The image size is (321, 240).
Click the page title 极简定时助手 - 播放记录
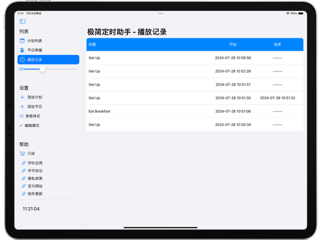pos(127,32)
